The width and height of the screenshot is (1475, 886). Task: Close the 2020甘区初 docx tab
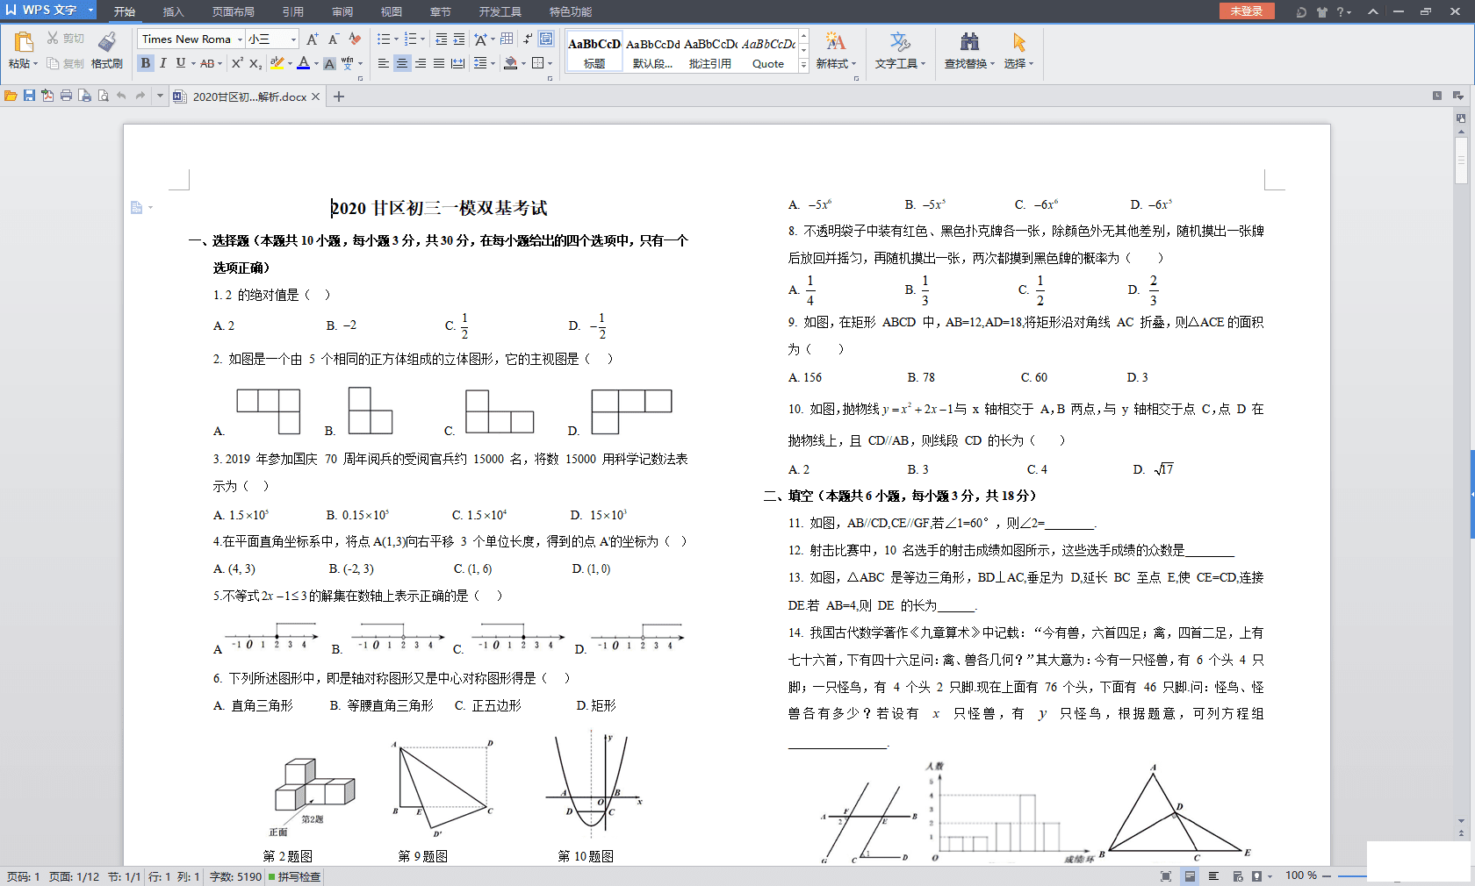316,96
